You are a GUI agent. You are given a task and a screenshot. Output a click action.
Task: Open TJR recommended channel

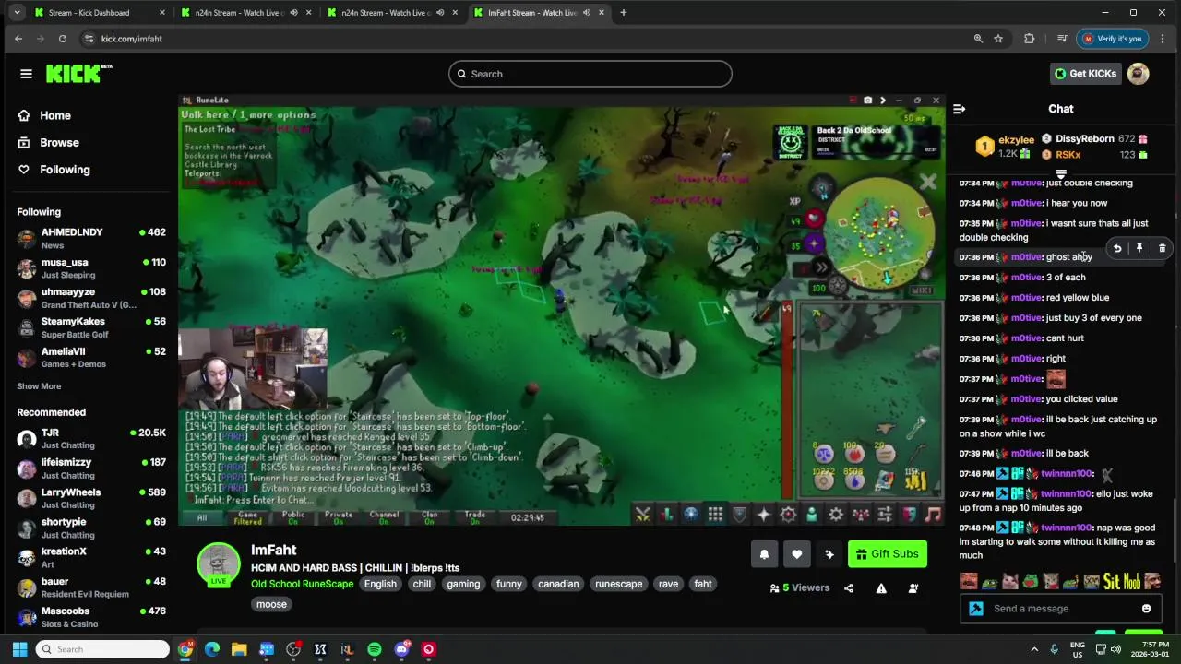[91, 439]
